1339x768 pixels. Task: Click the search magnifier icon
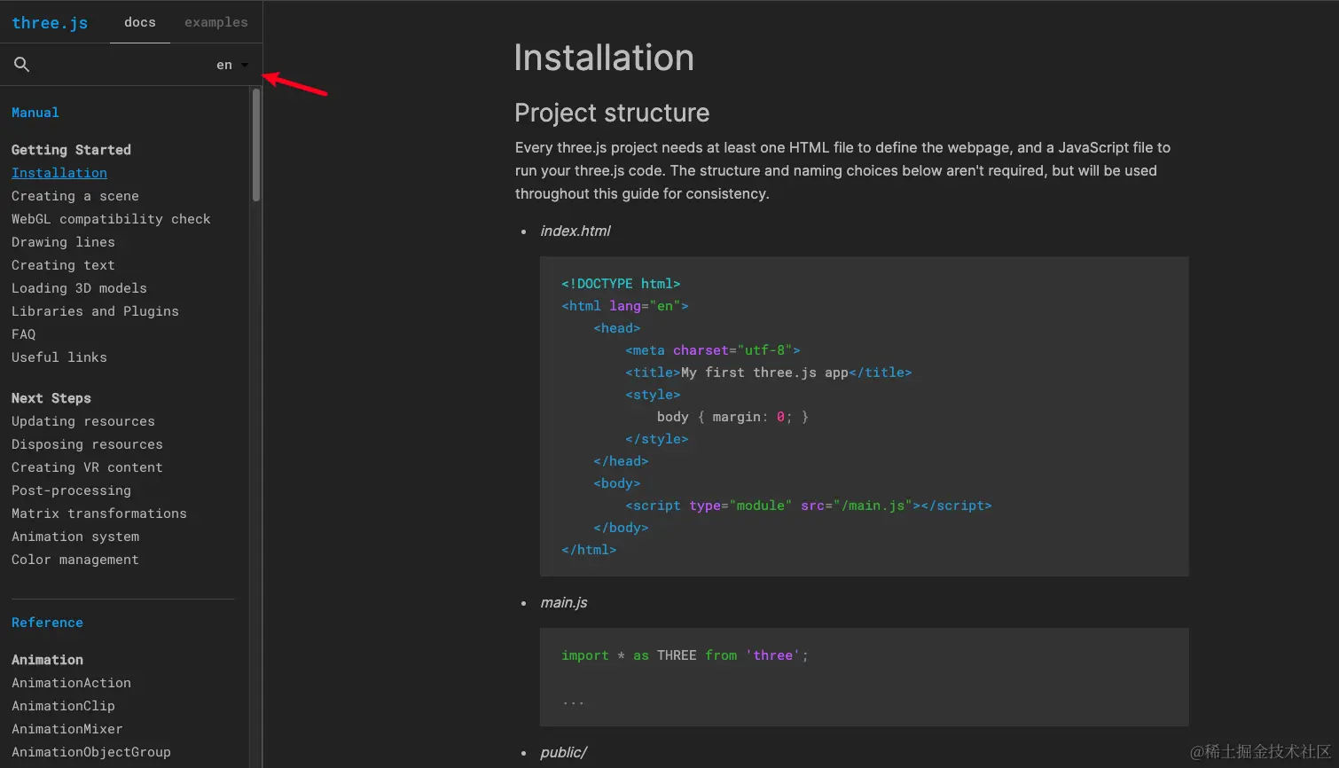(x=22, y=65)
